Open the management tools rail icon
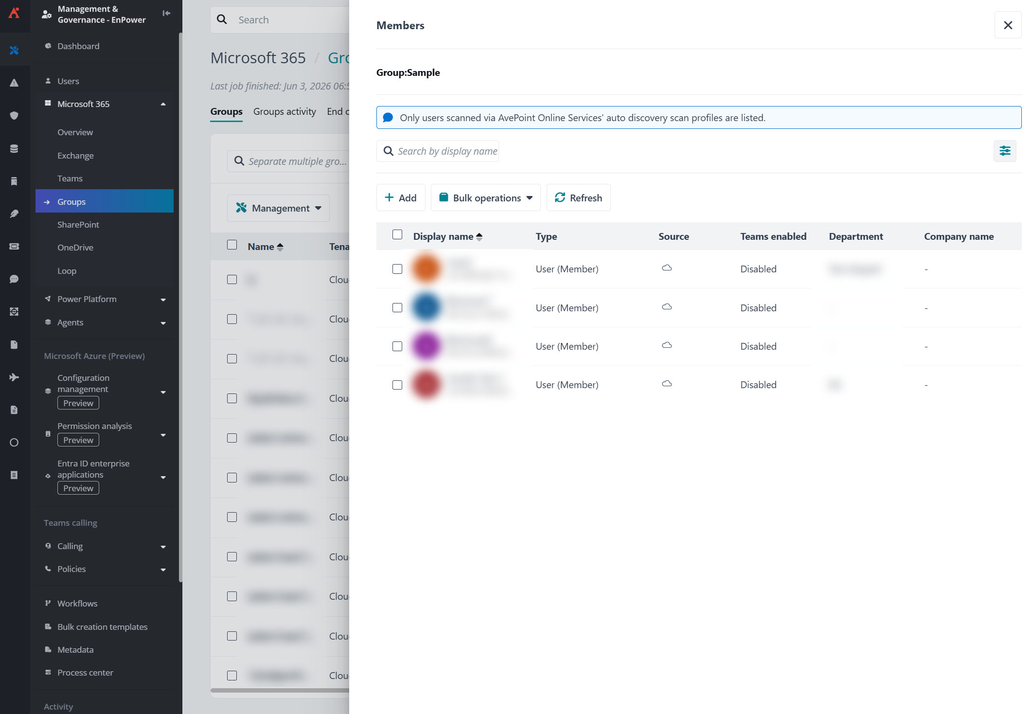This screenshot has height=714, width=1033. [x=14, y=50]
